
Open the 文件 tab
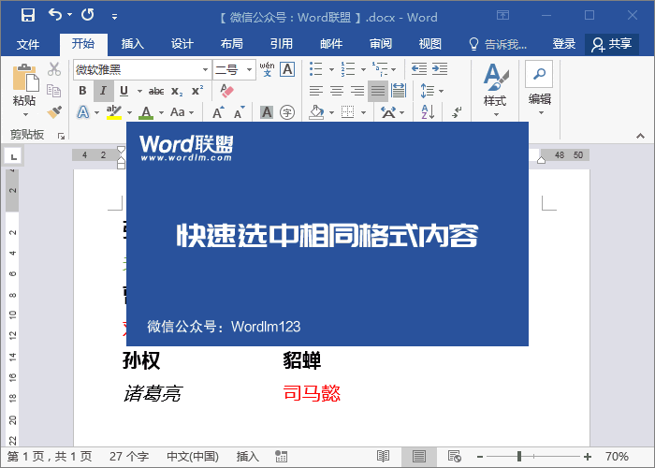coord(28,44)
